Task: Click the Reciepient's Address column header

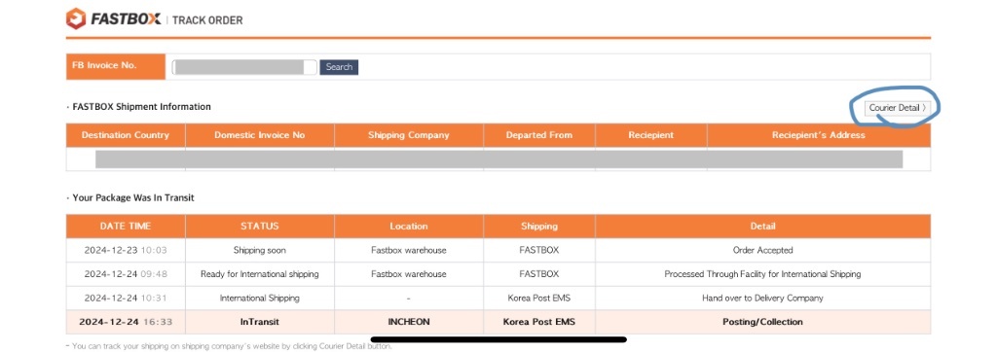Action: pos(818,135)
